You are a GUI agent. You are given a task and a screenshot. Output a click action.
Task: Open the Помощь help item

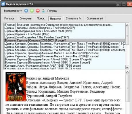(x=52, y=11)
